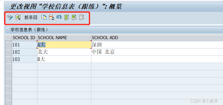223x105 pixels.
Task: Click the 北大 school name field
Action: pos(64,52)
